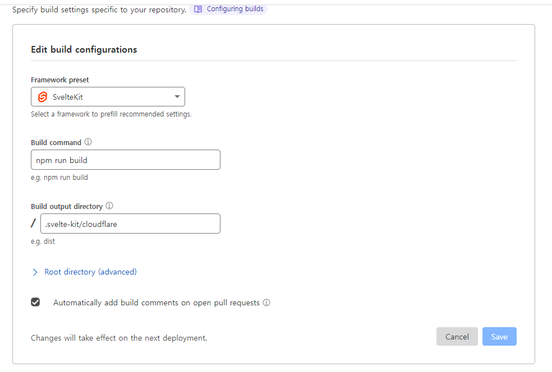
Task: Toggle the automatic build comments checkbox
Action: (35, 302)
